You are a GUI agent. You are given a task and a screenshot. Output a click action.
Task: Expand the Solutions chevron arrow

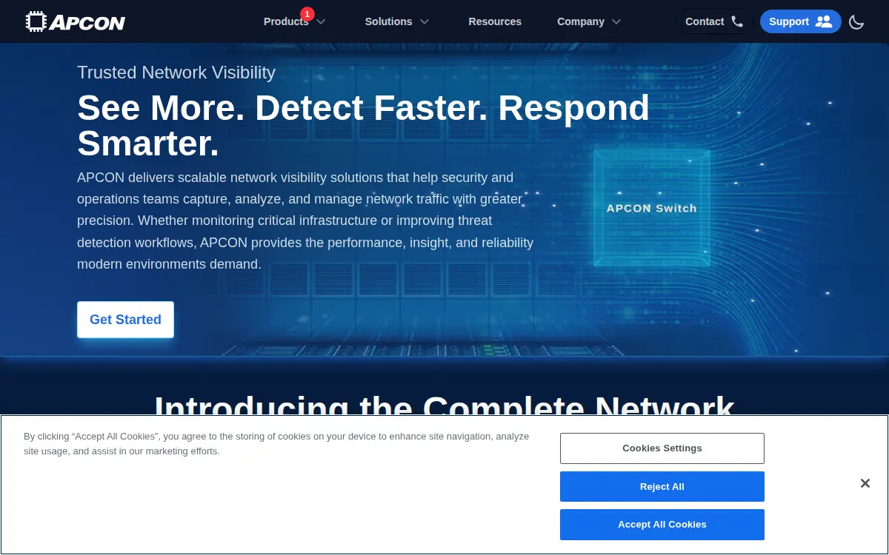pos(424,22)
